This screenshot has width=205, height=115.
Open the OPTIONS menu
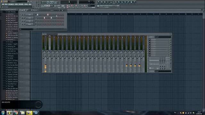pos(21,4)
